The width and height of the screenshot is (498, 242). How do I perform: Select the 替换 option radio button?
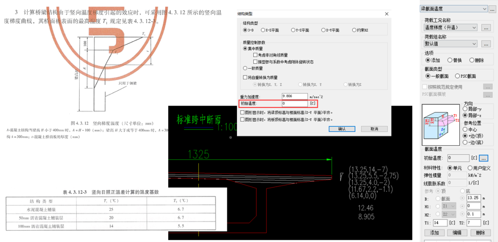450,60
